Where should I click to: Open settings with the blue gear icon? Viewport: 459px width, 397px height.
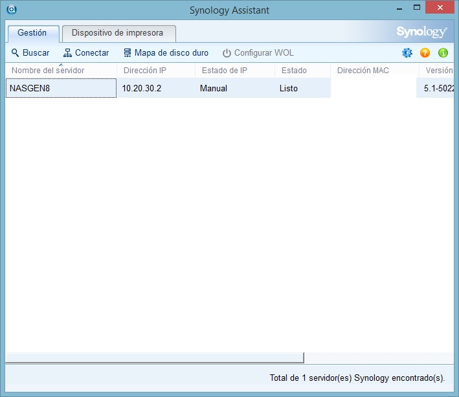407,53
